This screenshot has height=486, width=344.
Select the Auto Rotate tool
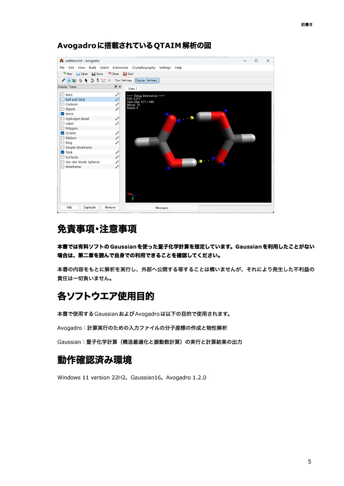coord(92,80)
